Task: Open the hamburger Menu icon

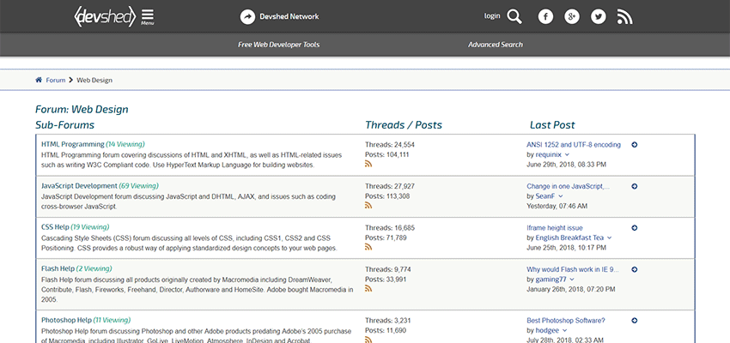Action: 148,16
